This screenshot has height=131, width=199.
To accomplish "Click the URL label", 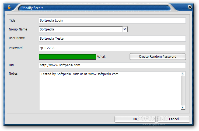I will (12, 65).
